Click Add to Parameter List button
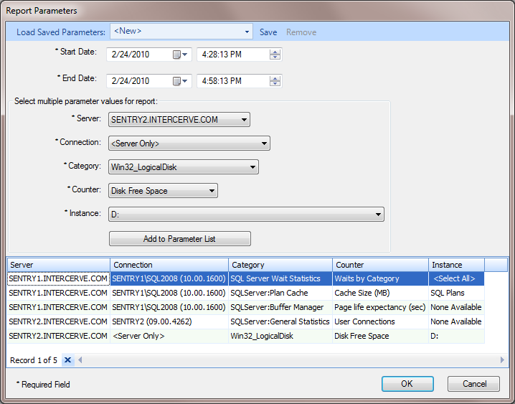515x404 pixels. (180, 239)
